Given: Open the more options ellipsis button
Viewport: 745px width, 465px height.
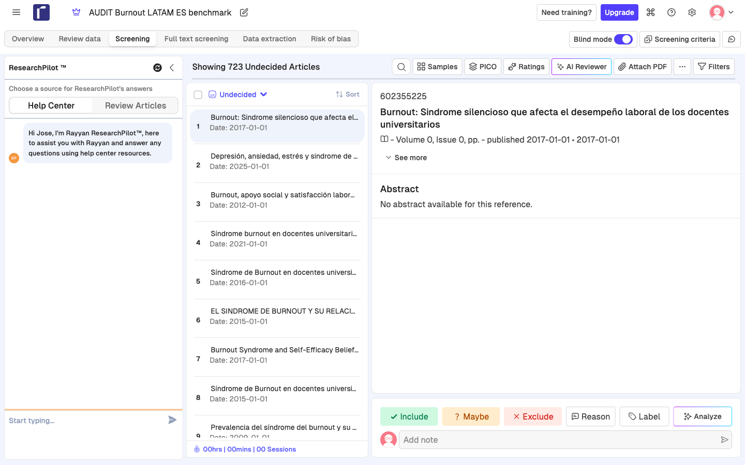Looking at the screenshot, I should click(x=682, y=67).
